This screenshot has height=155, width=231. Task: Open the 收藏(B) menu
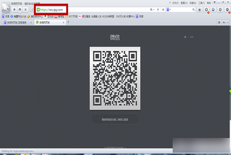click(193, 3)
